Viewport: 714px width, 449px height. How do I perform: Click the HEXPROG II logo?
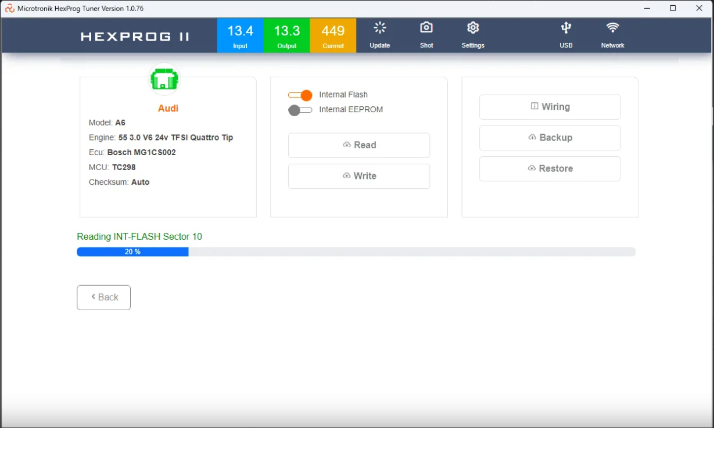point(135,37)
